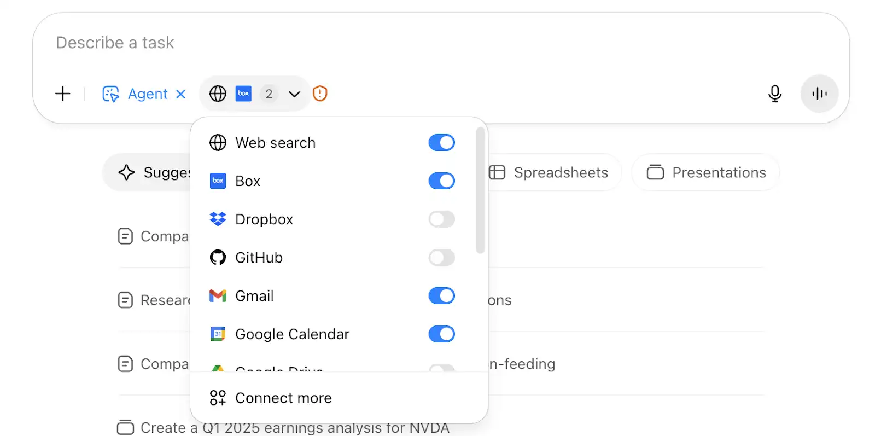The height and width of the screenshot is (436, 875).
Task: Click the microphone dictation icon
Action: (x=774, y=94)
